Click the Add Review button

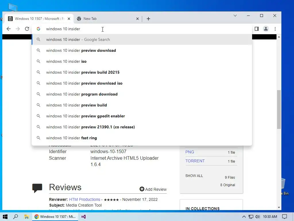click(x=153, y=189)
